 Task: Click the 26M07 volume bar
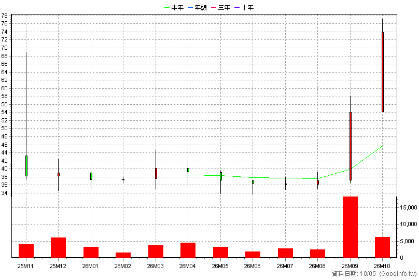point(285,253)
